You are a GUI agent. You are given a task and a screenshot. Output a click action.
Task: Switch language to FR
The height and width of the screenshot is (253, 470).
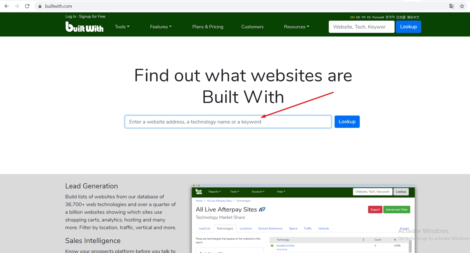coord(363,17)
